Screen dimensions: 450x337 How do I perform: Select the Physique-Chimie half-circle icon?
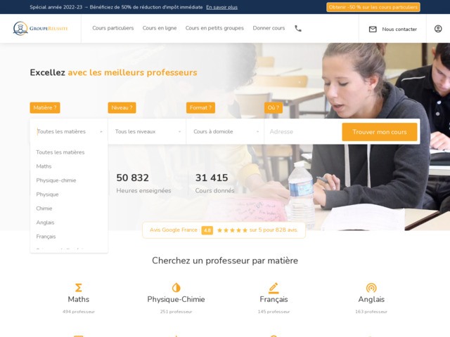176,287
